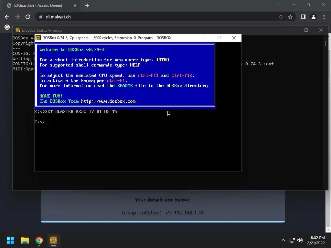Open Chrome profile avatar
331x248 pixels.
(x=314, y=17)
